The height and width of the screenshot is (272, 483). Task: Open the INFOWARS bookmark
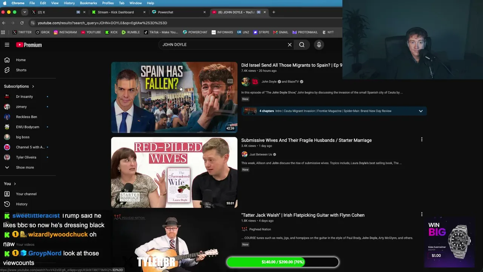(222, 32)
